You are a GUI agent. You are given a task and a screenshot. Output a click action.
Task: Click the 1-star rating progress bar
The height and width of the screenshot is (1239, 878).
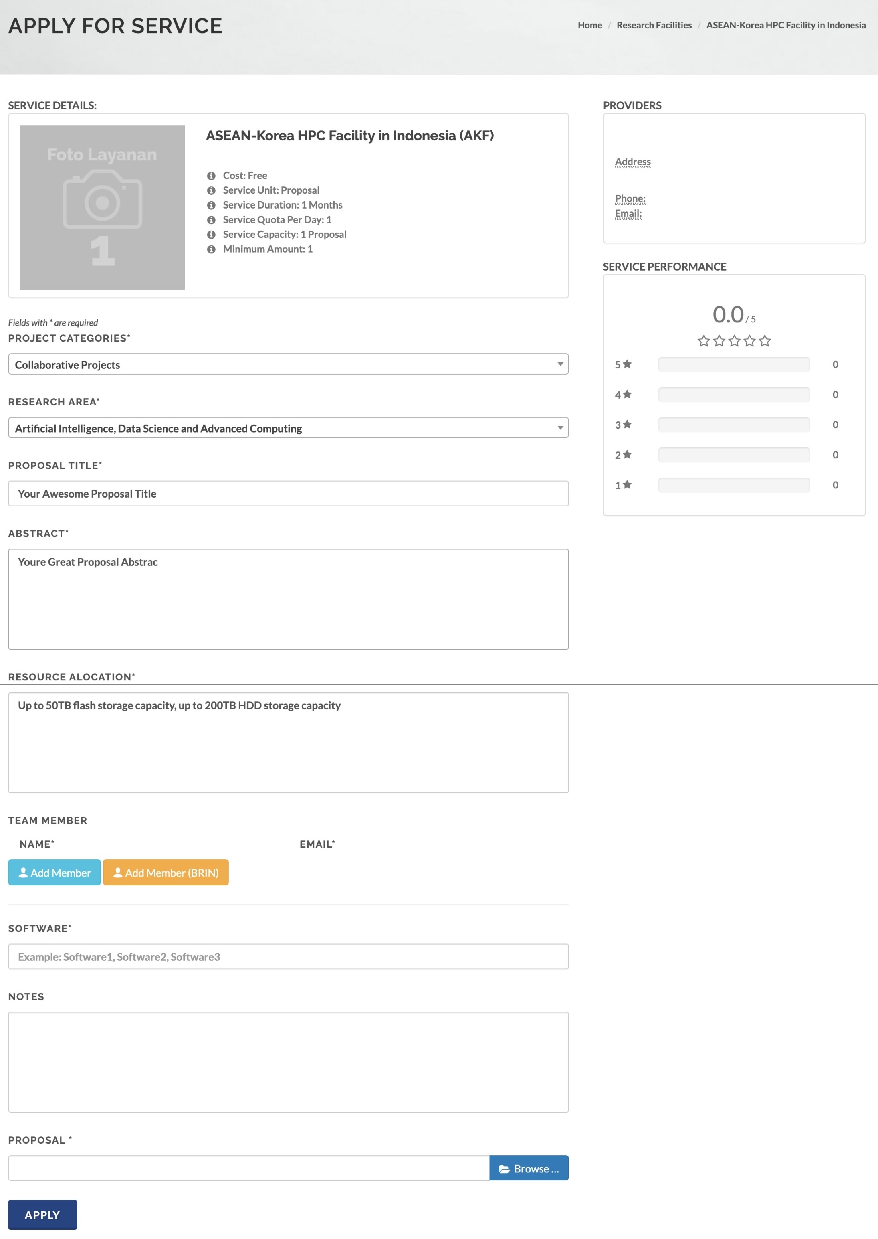(734, 485)
